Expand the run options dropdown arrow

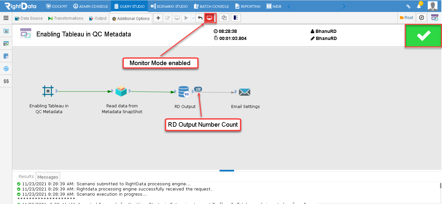tap(193, 18)
